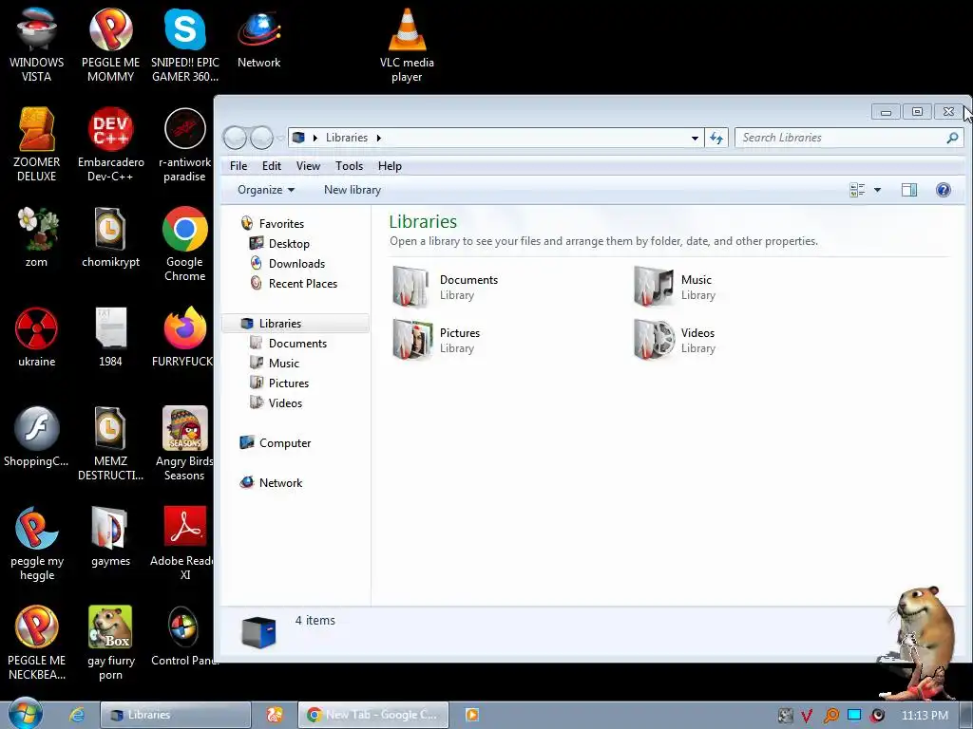This screenshot has width=973, height=729.
Task: Select Google Chrome desktop icon
Action: (185, 244)
